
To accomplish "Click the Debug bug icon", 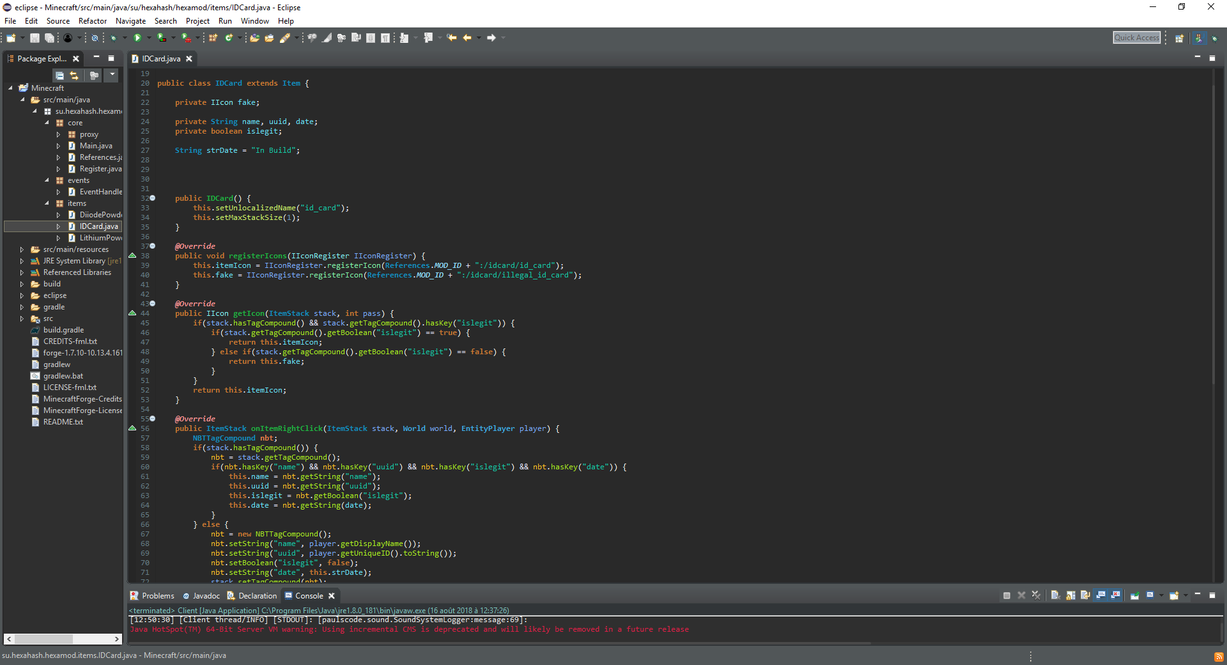I will [x=113, y=38].
